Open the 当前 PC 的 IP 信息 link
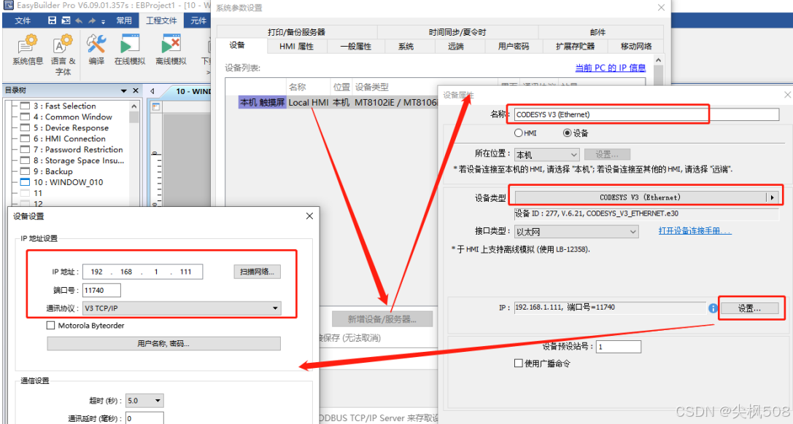 [611, 68]
